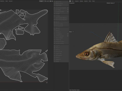This screenshot has width=122, height=91.
Task: Click the 1.0 label in UV view
Action: [47, 83]
